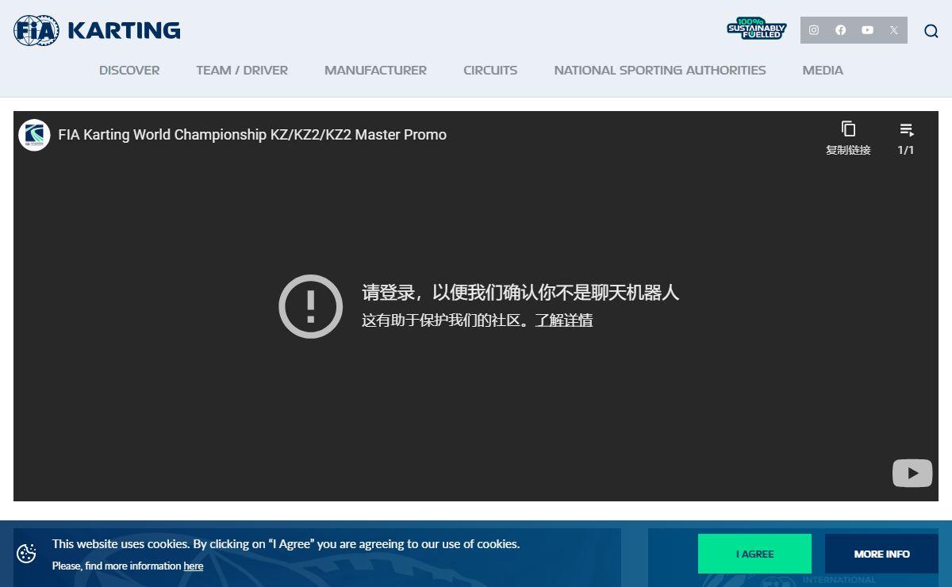Viewport: 952px width, 587px height.
Task: Click the cookie notice sentence about I Agree
Action: (x=286, y=544)
